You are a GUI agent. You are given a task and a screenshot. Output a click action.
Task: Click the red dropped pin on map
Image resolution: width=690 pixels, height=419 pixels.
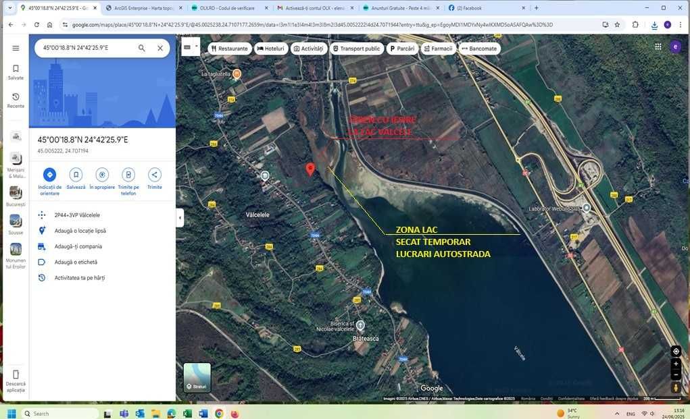click(310, 169)
